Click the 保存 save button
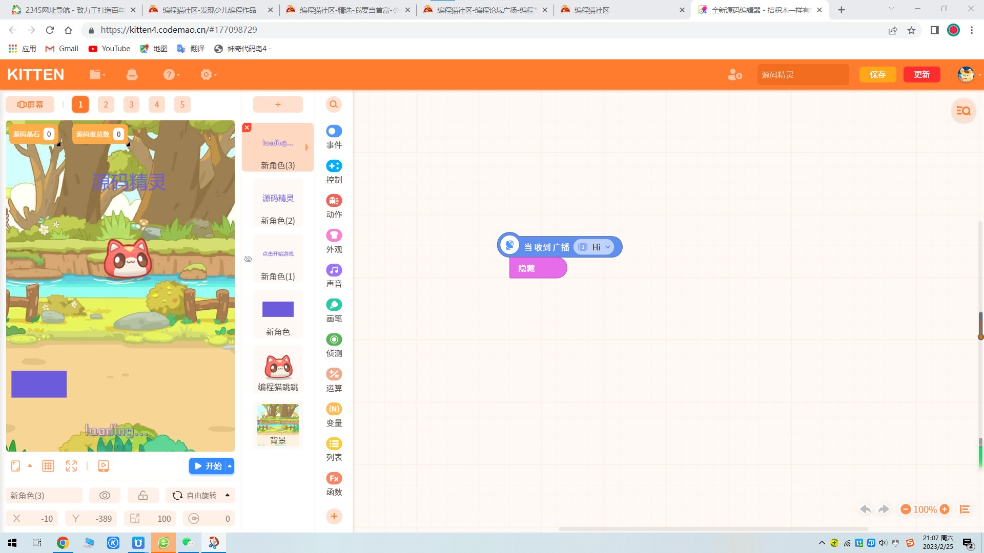 [x=877, y=75]
